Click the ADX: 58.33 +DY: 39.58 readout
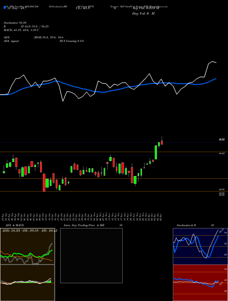 click(x=29, y=231)
